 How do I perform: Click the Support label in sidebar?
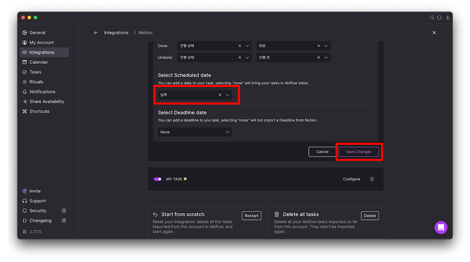[x=37, y=201]
